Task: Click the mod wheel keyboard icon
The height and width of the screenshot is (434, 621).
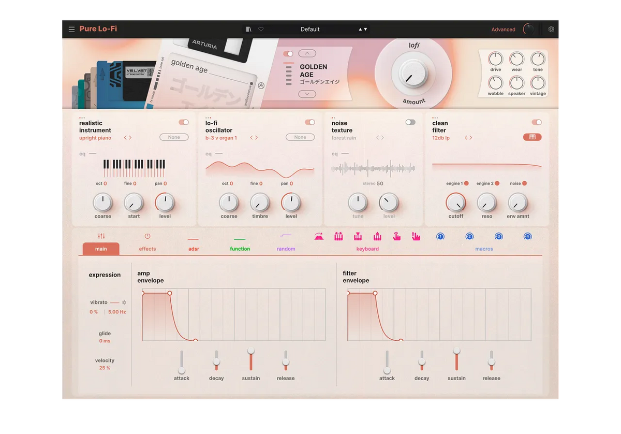Action: (x=338, y=236)
